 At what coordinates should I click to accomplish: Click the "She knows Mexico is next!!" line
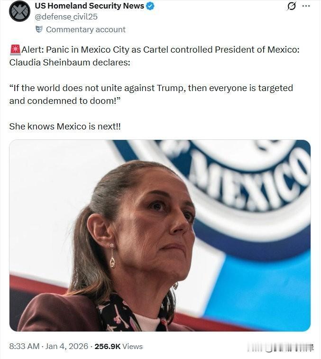(x=65, y=126)
